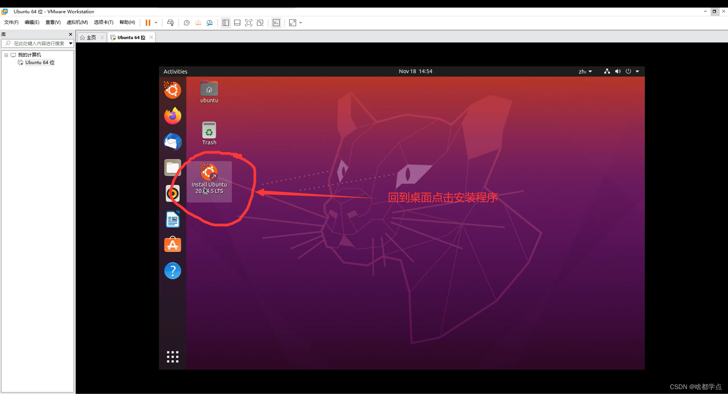Open the 虚拟机(M) menu

[x=77, y=22]
